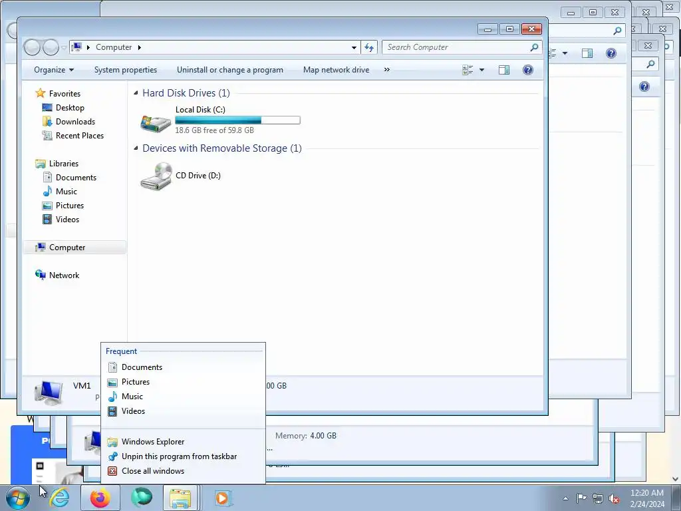Click the Computer breadcrumb in address bar
The height and width of the screenshot is (511, 681).
click(114, 47)
